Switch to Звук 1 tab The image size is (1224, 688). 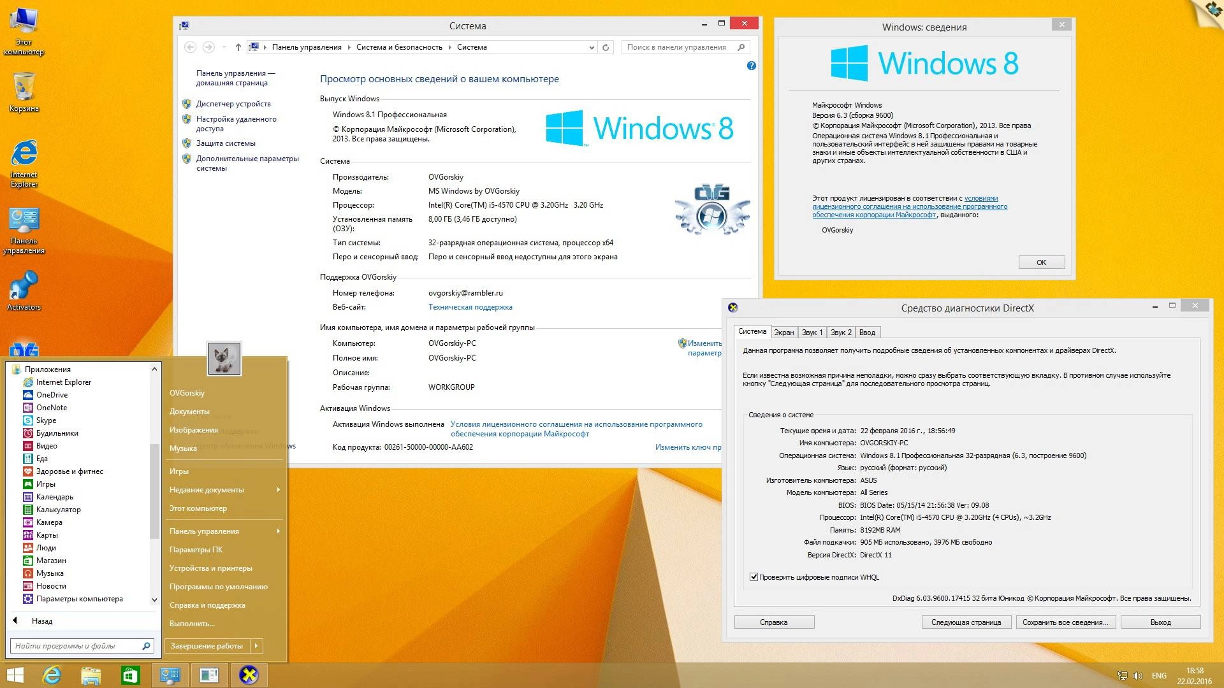(812, 333)
